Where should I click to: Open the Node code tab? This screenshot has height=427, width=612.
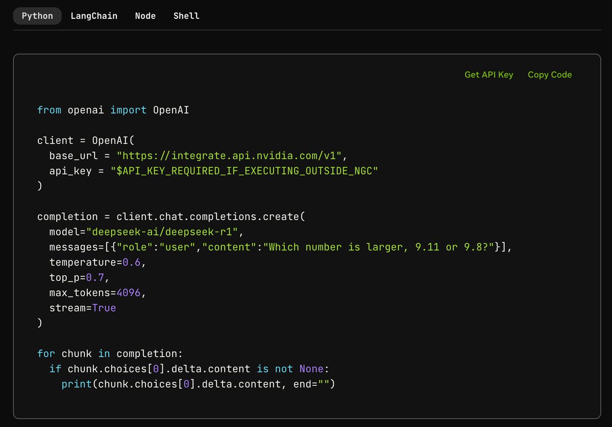145,16
